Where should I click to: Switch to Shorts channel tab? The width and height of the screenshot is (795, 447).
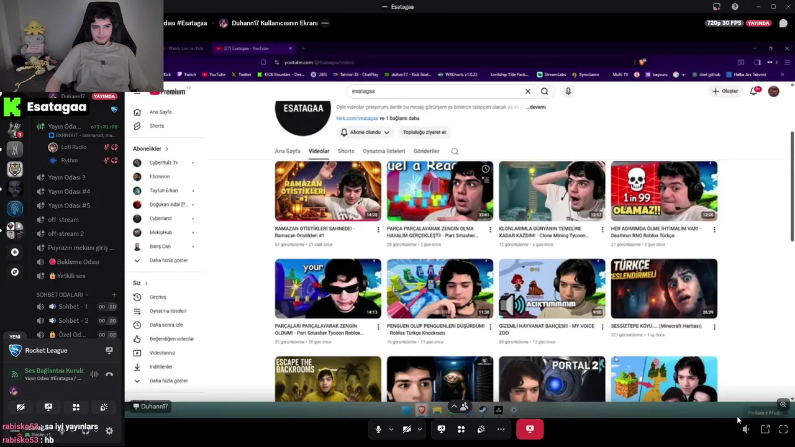tap(346, 151)
